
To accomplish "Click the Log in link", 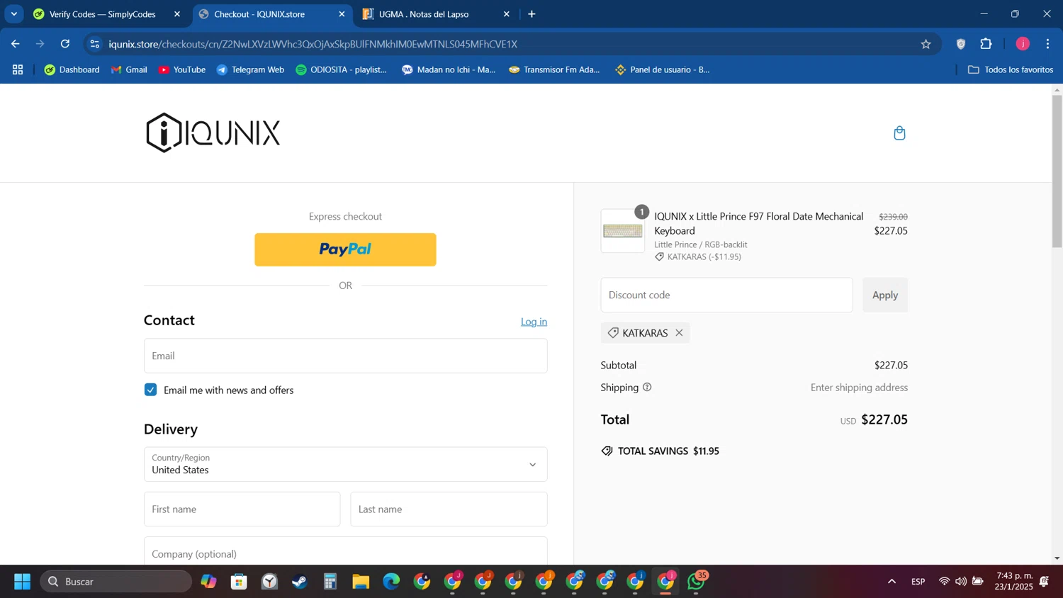I will (534, 322).
